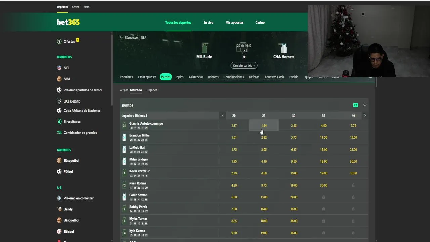
Task: Pick Miles Bridges 20 points odds 1.95
Action: click(234, 161)
